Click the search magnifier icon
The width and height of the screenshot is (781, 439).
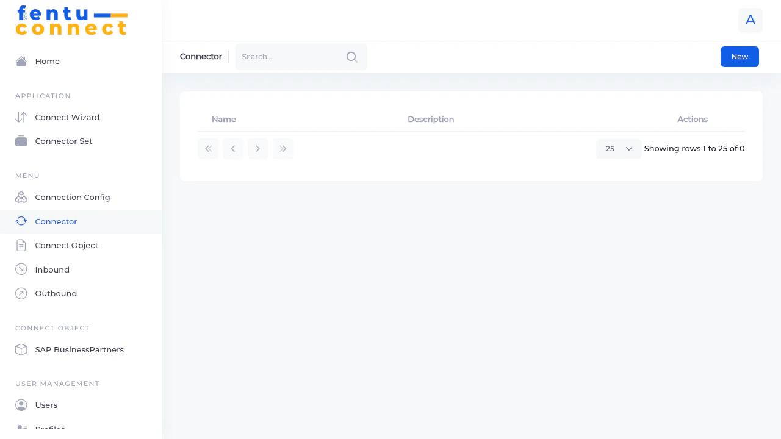(351, 57)
